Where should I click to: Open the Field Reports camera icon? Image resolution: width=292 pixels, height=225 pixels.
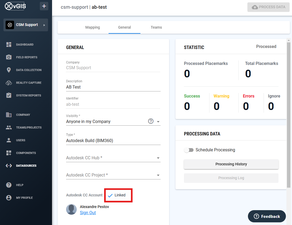click(9, 57)
